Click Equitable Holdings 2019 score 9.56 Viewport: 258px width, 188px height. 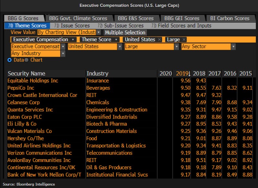pos(186,81)
